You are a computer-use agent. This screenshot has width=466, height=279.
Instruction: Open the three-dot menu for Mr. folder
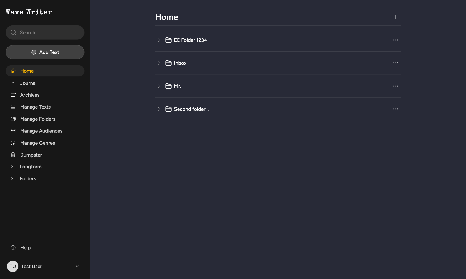click(x=396, y=86)
